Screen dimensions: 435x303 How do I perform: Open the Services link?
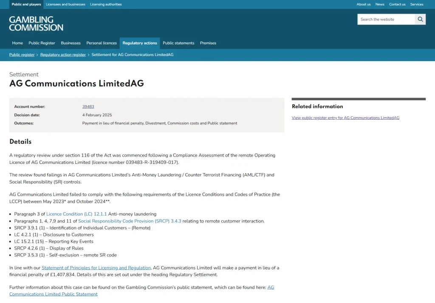(x=417, y=4)
